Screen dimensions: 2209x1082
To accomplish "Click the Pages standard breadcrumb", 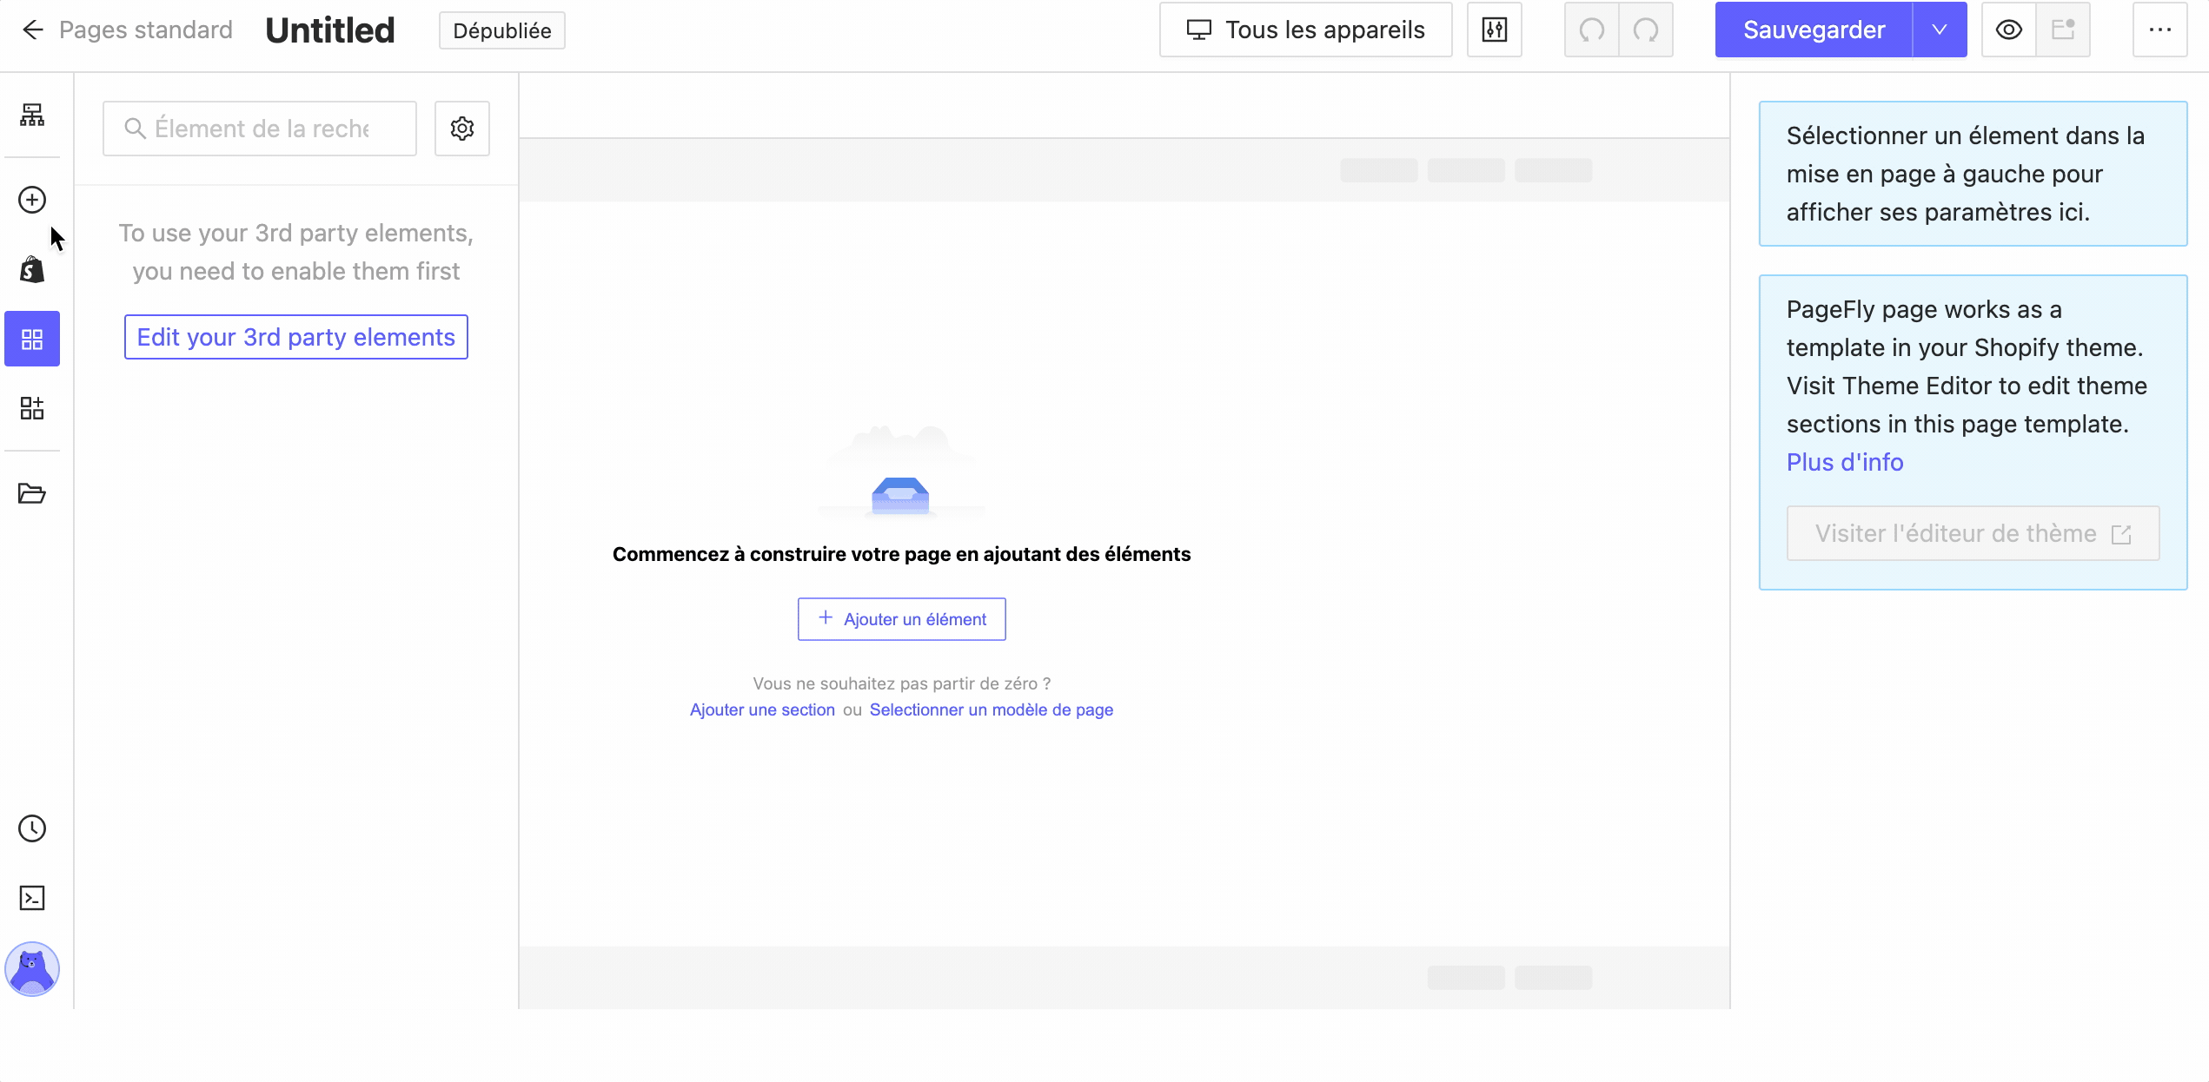I will 146,30.
